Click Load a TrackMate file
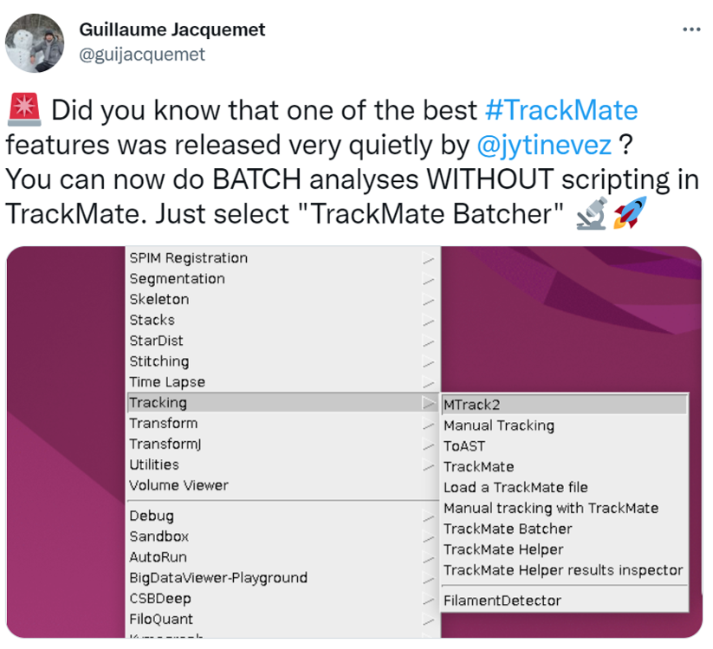 pos(515,488)
